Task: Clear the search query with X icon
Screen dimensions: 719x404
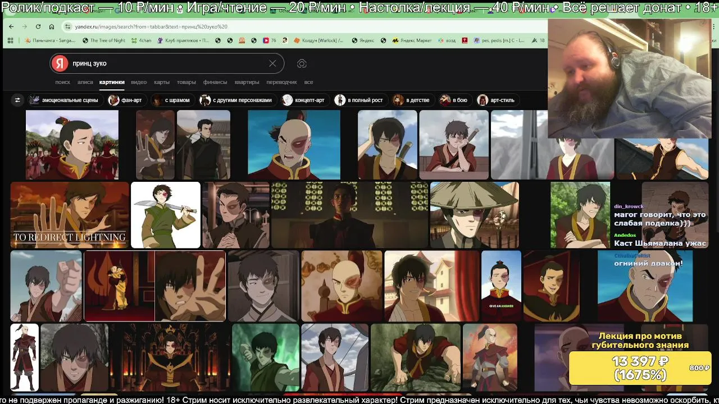Action: pos(272,63)
